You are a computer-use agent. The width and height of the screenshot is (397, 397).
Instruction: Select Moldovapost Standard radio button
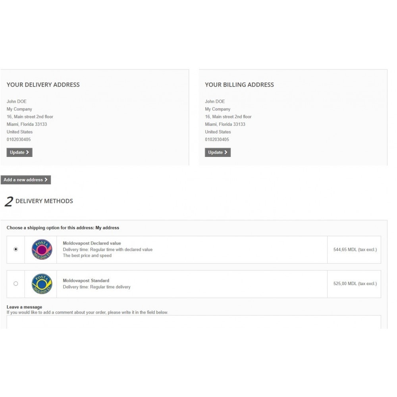[16, 283]
